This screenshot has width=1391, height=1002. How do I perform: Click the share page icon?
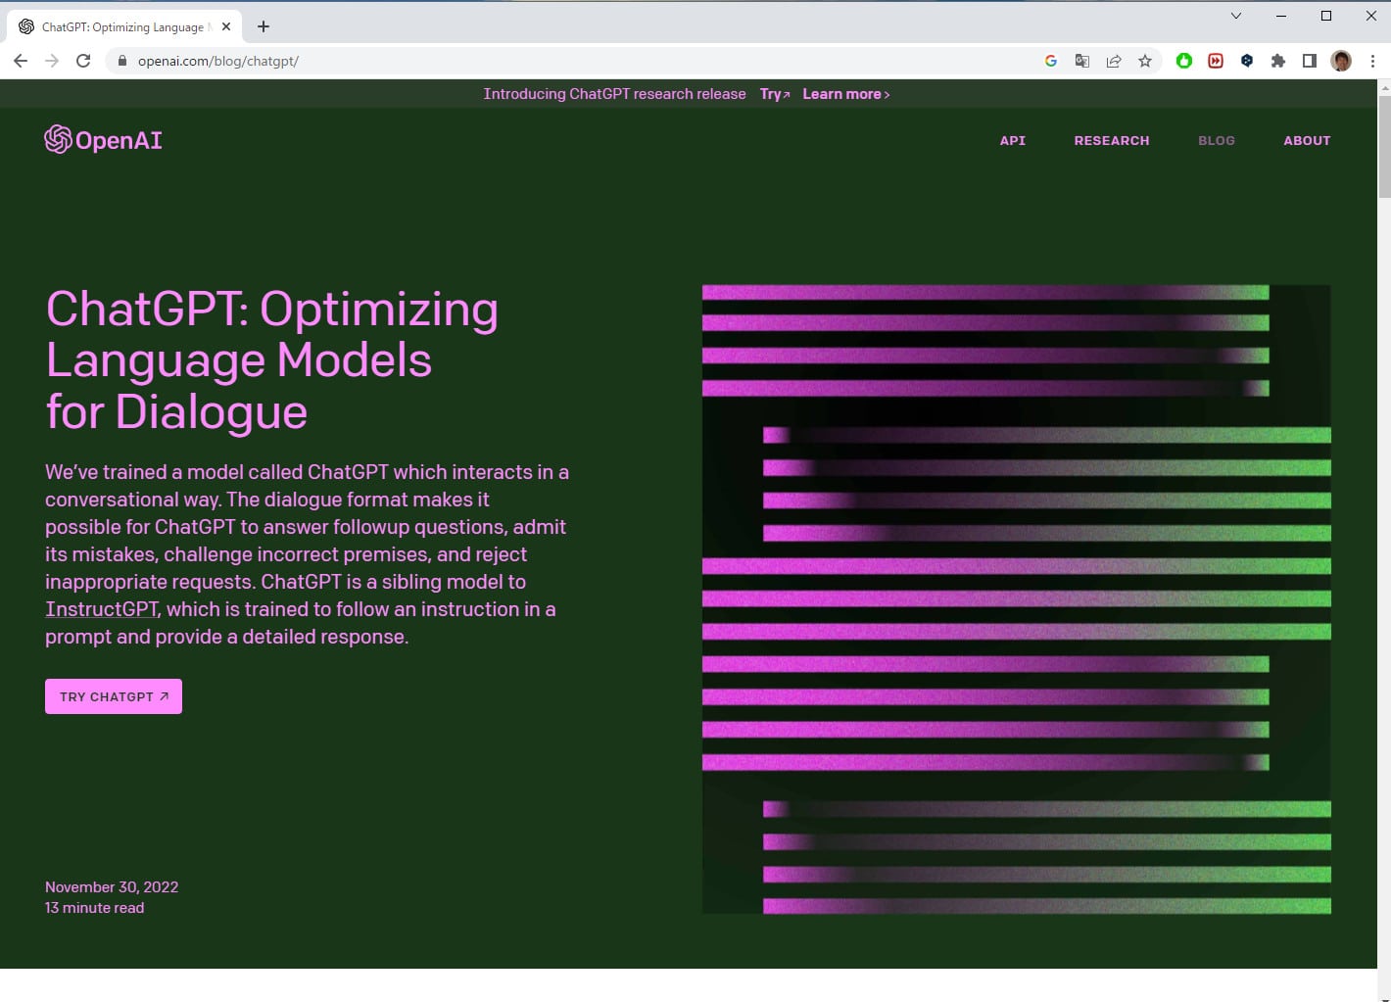tap(1114, 61)
